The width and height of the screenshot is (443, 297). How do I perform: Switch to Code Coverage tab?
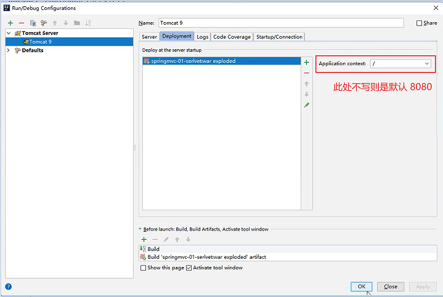click(232, 37)
